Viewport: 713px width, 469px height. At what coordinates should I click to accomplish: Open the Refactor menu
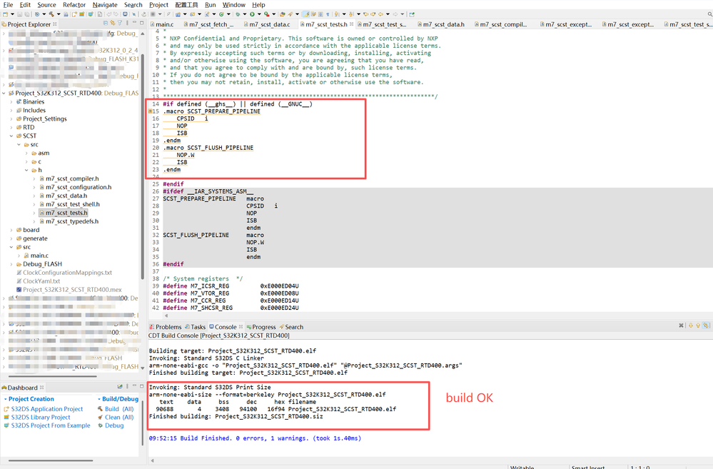pyautogui.click(x=74, y=4)
